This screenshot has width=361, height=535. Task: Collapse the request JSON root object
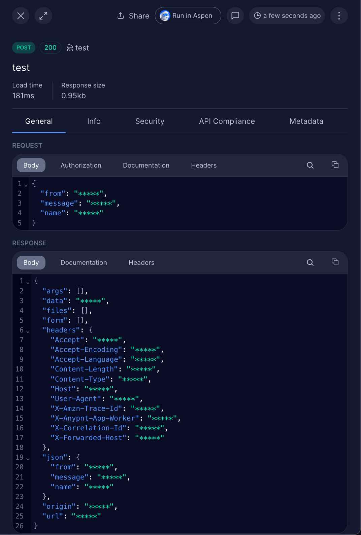coord(26,185)
